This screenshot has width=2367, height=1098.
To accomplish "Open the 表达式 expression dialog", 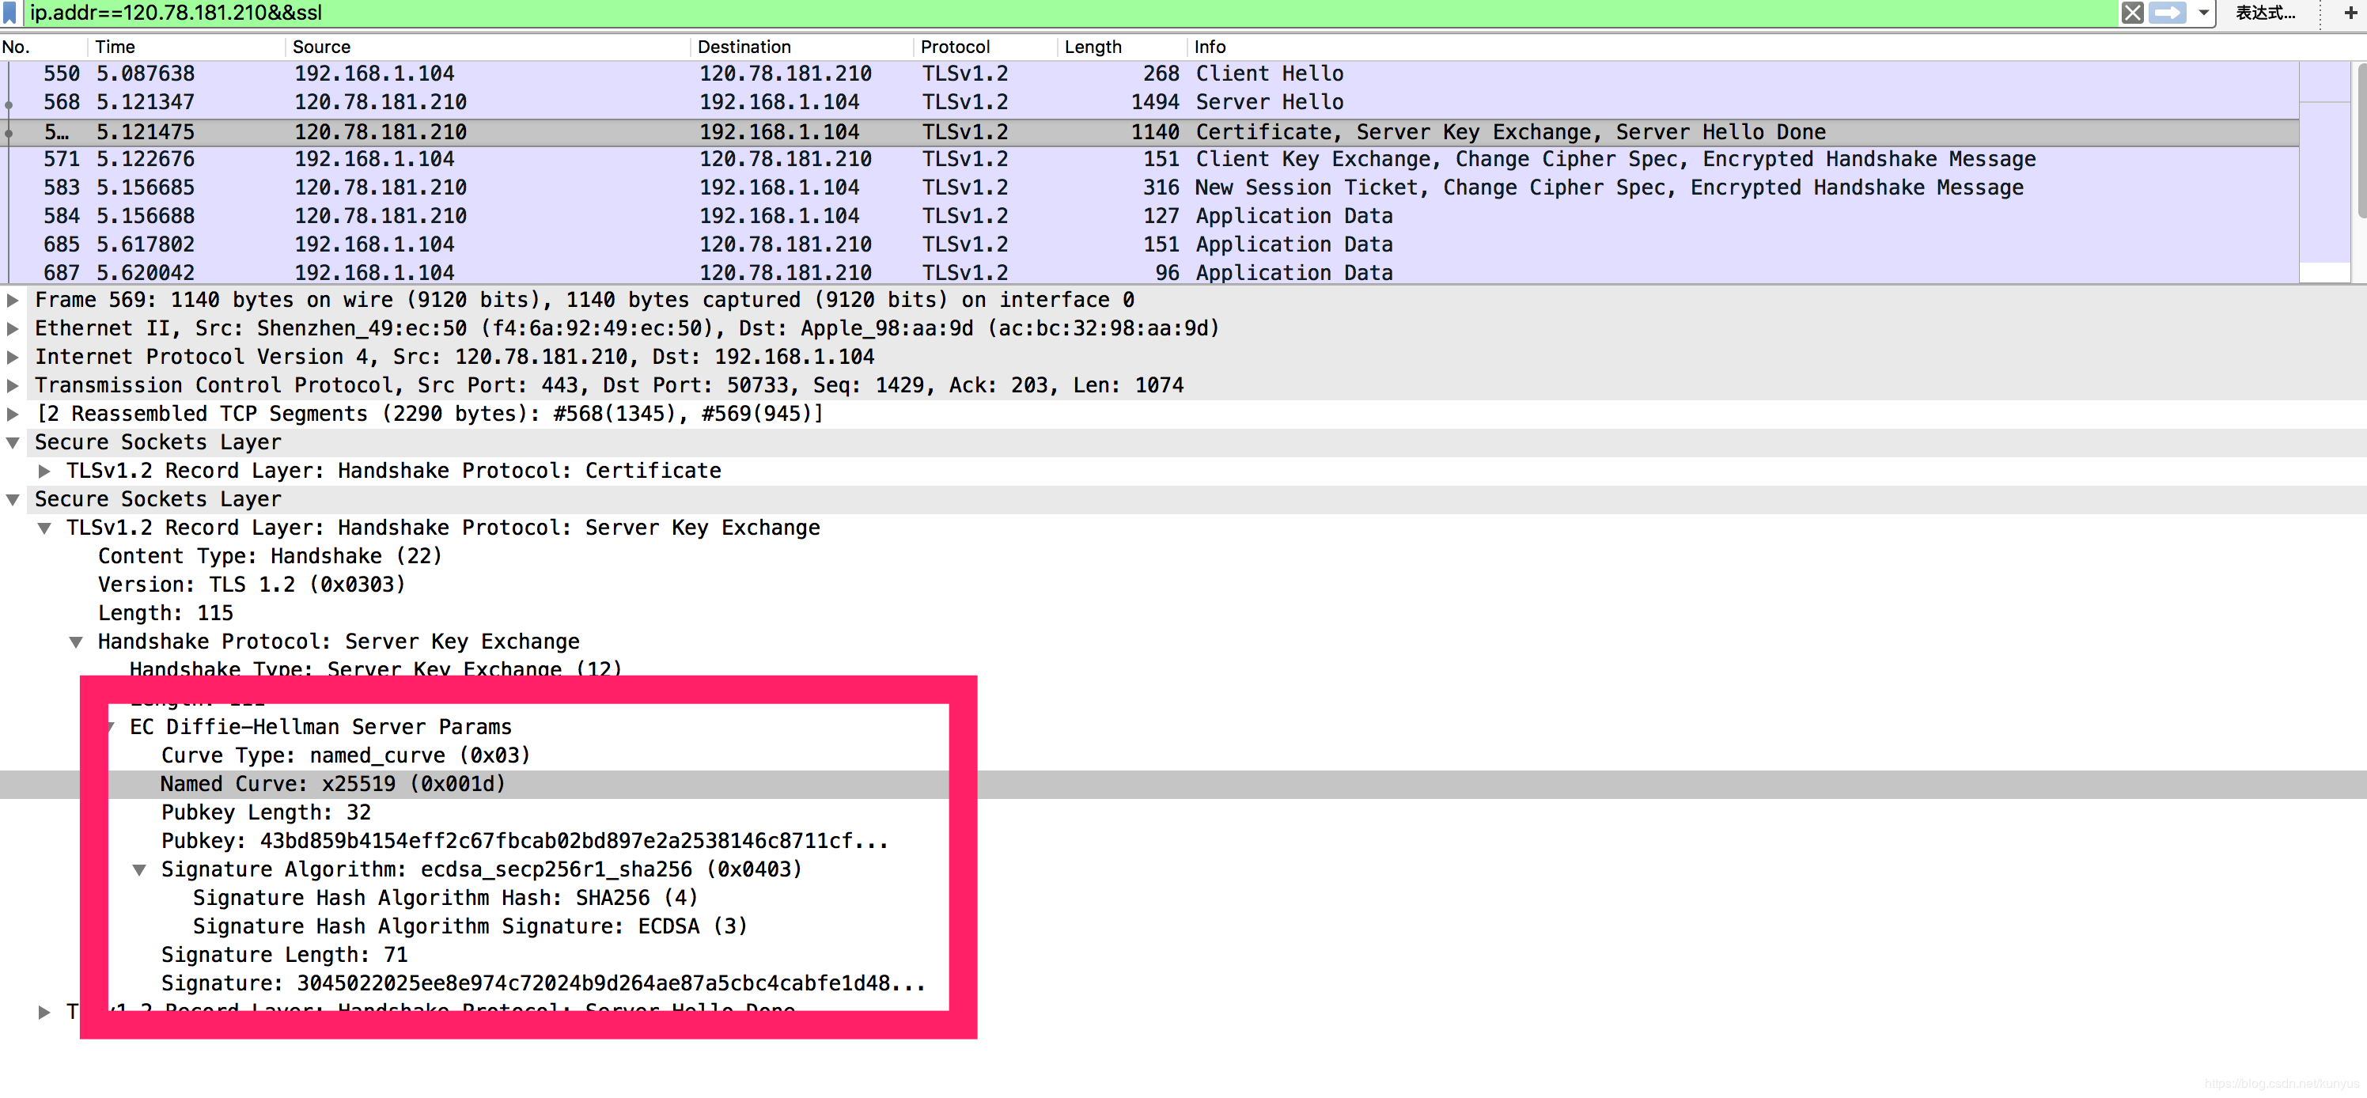I will [x=2266, y=13].
